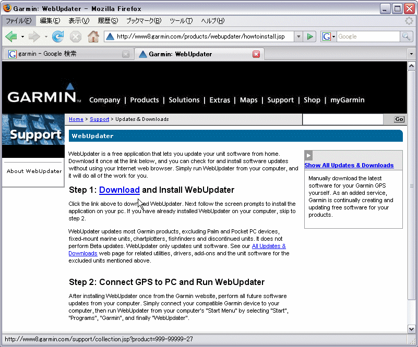Image resolution: width=418 pixels, height=347 pixels.
Task: Click the Firefox icon in title bar
Action: [x=7, y=8]
